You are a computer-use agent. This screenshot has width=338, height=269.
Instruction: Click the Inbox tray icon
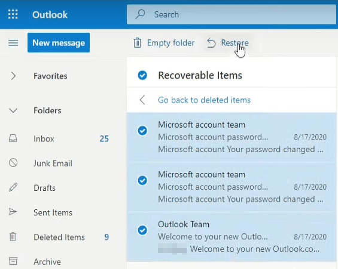(x=13, y=138)
